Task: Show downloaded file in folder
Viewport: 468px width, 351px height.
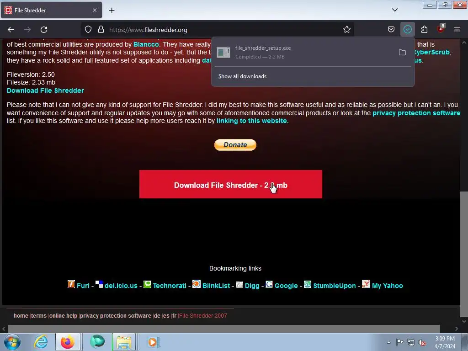Action: tap(402, 53)
